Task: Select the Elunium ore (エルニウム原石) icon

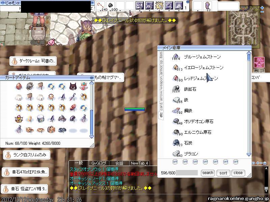Action: click(176, 132)
